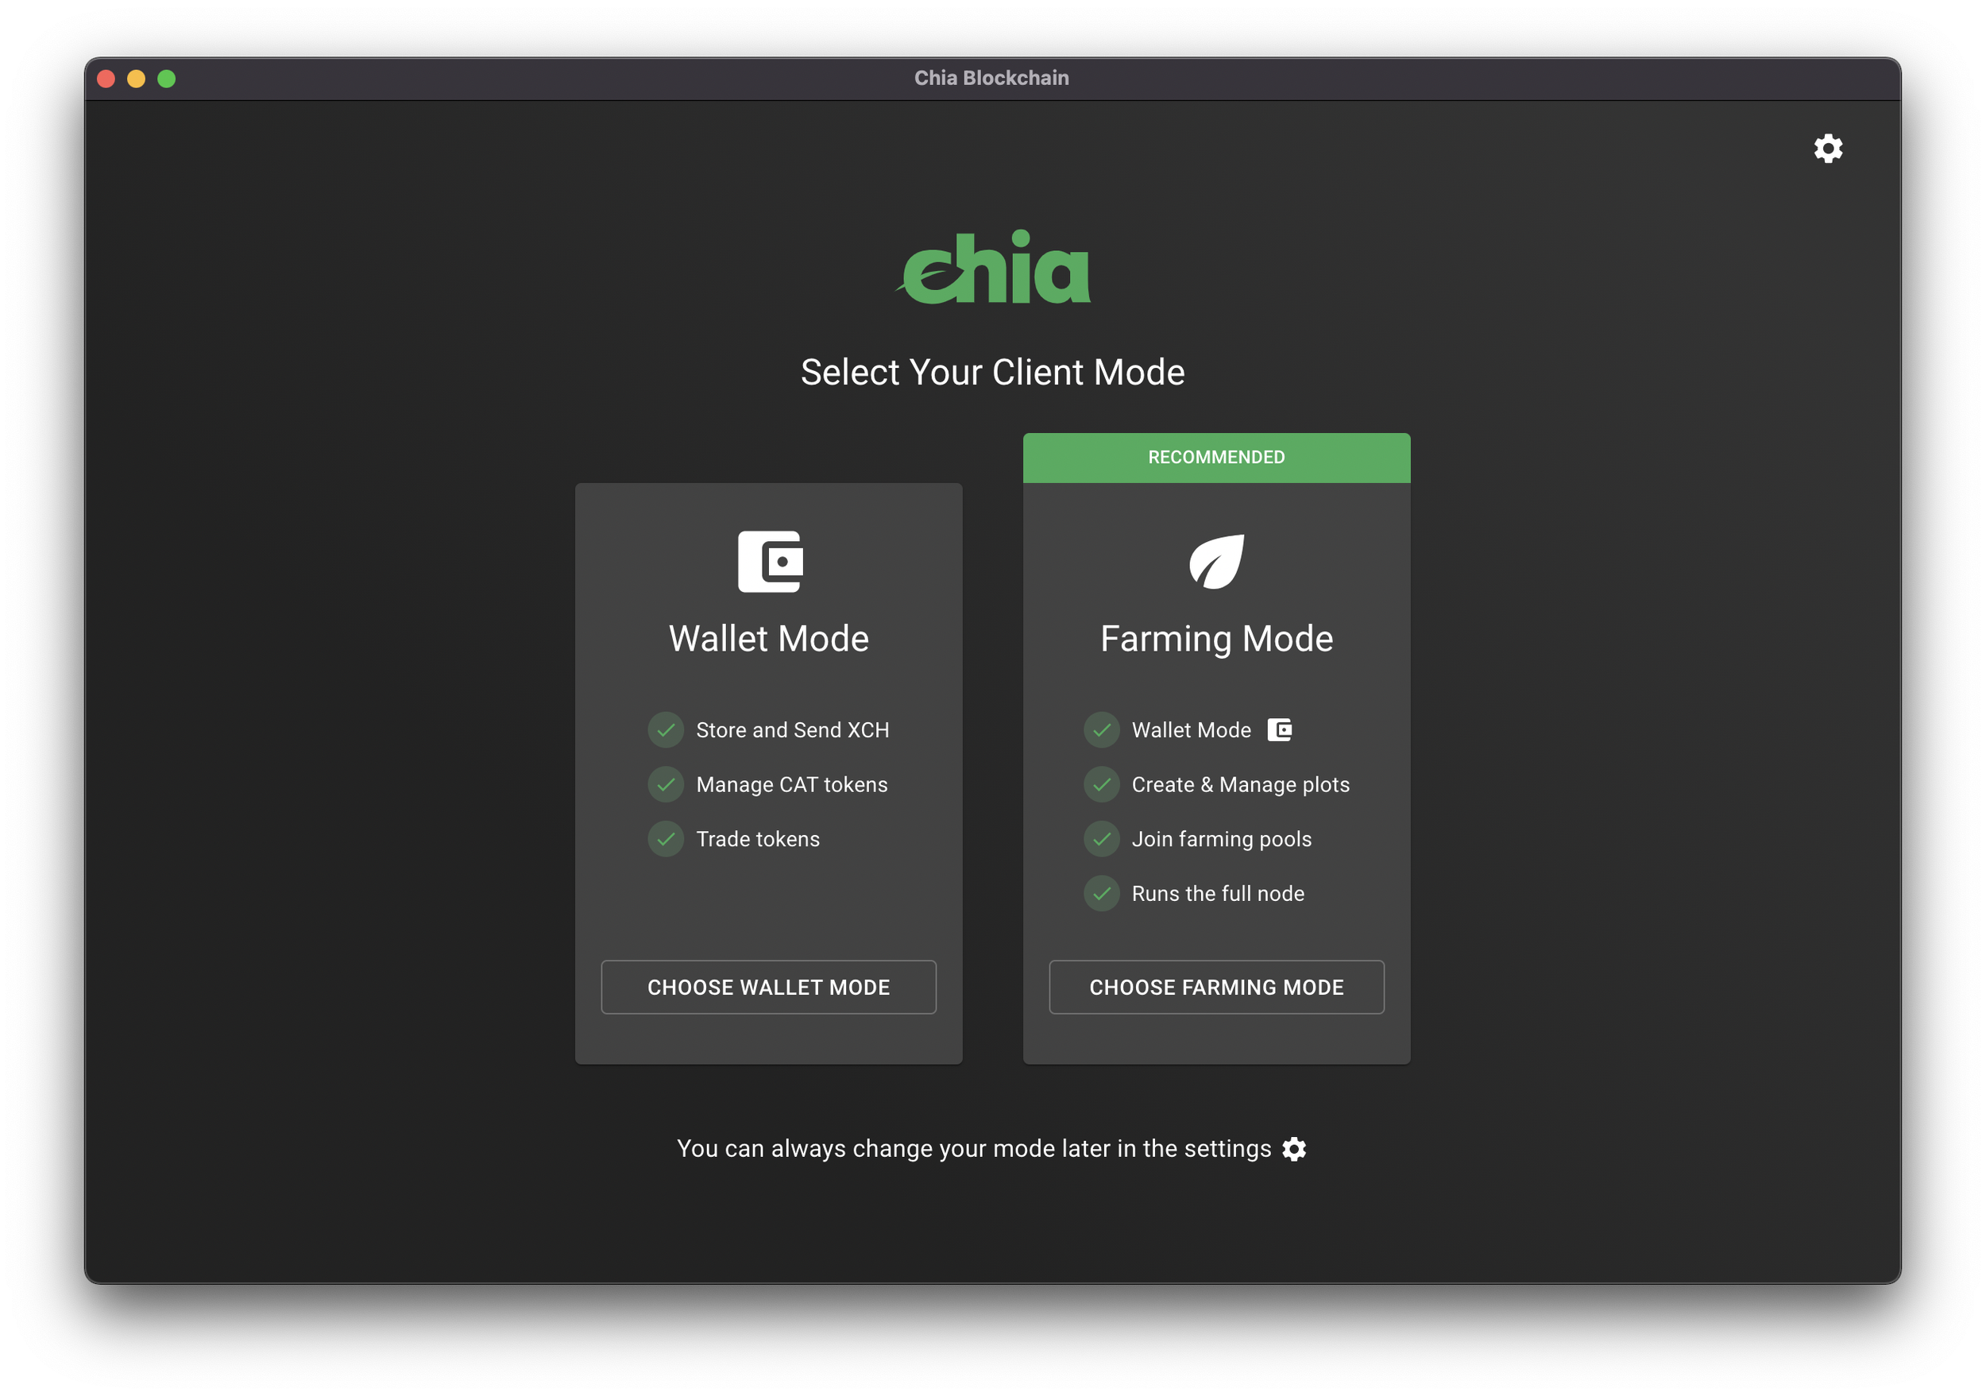The width and height of the screenshot is (1986, 1396).
Task: Click checkmark beside Join farming pools
Action: point(1101,839)
